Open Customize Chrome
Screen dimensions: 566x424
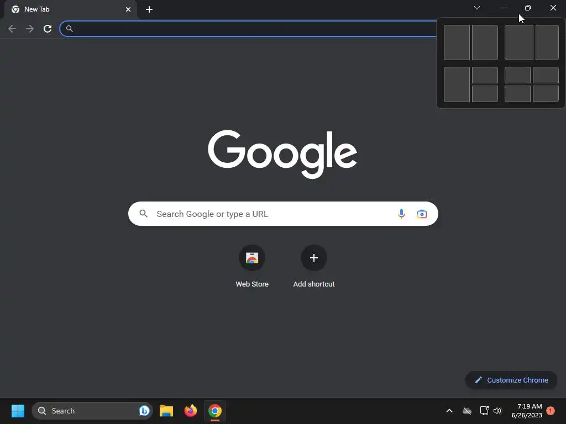click(x=511, y=380)
